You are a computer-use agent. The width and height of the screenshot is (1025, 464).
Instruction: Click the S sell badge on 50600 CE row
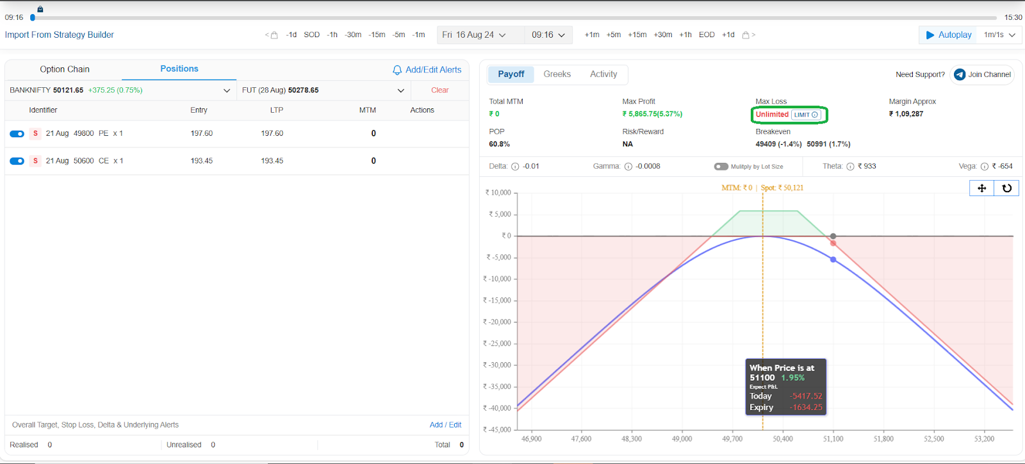[x=35, y=161]
